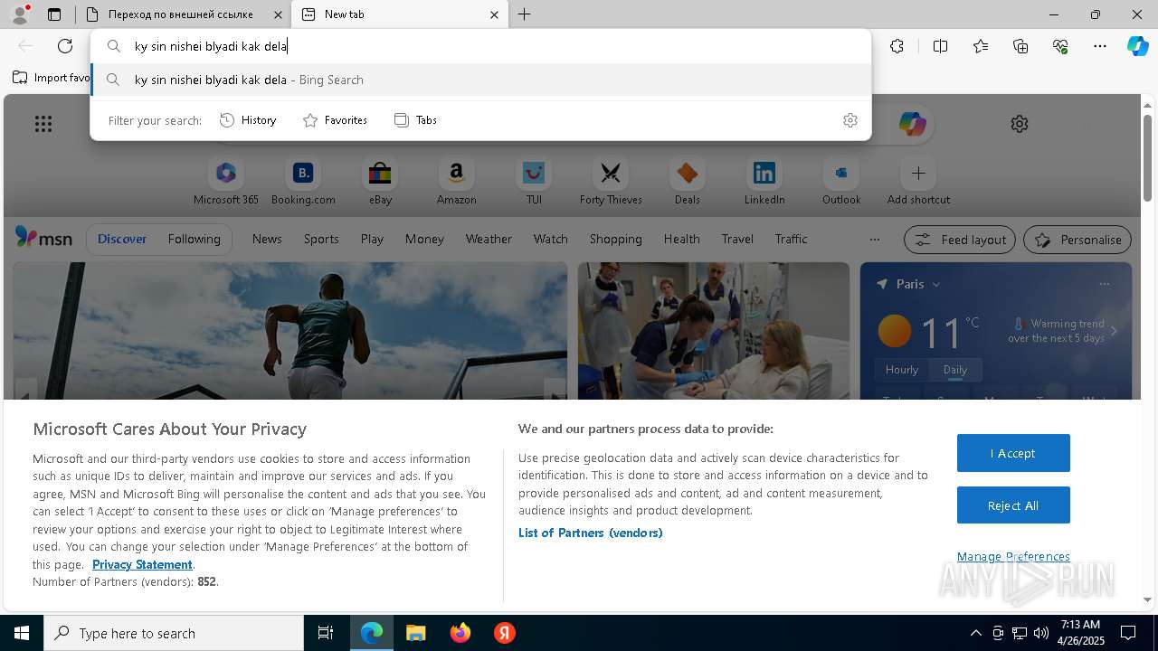Filter search by History

coord(248,120)
